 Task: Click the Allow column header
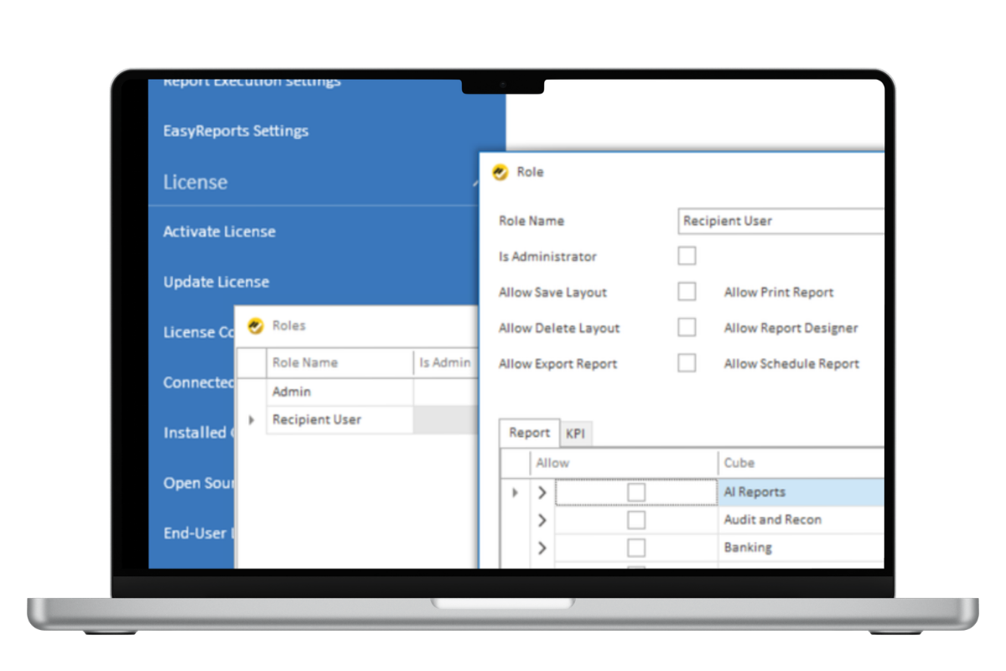pyautogui.click(x=624, y=463)
